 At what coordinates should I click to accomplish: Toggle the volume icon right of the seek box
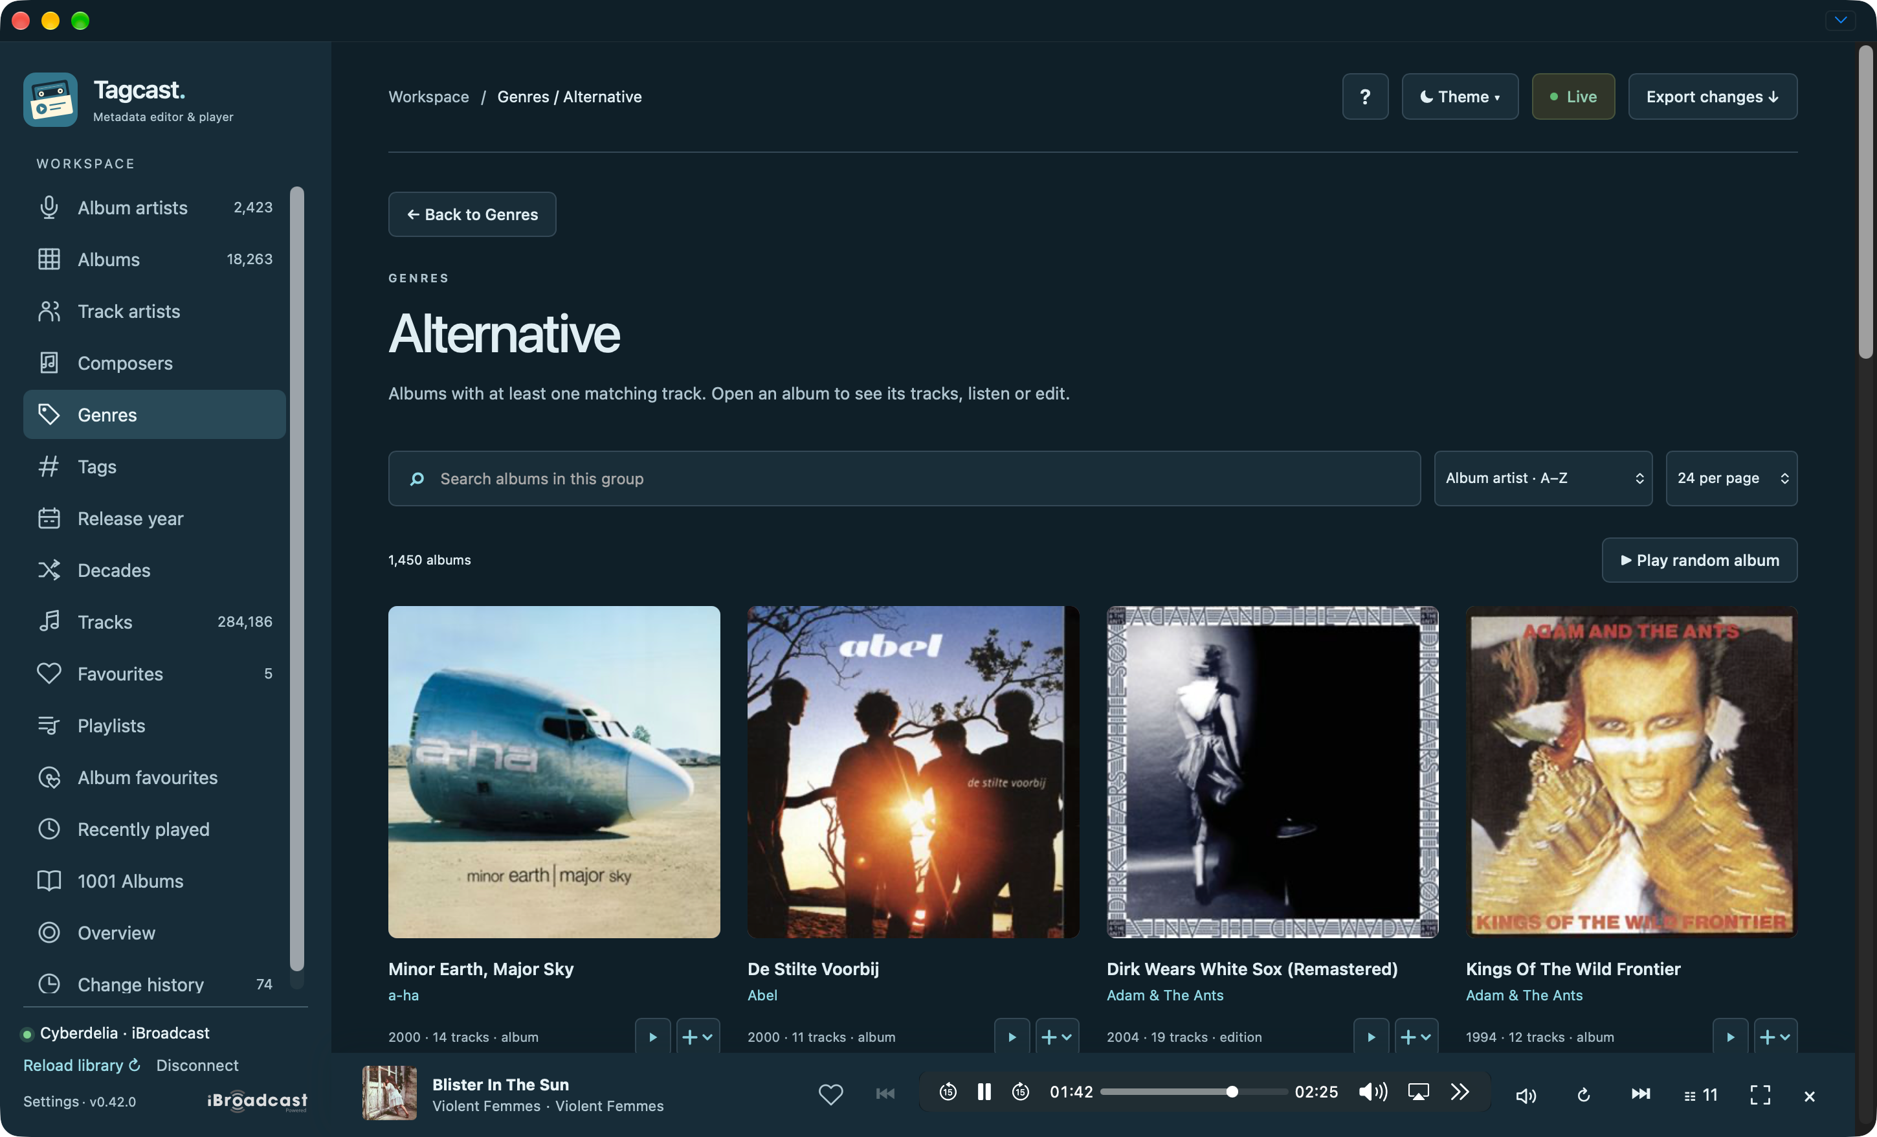pyautogui.click(x=1526, y=1095)
